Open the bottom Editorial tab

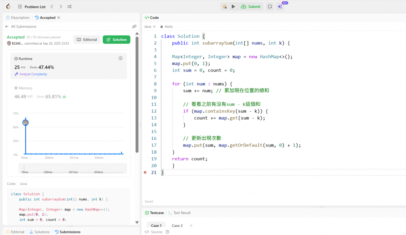tap(15, 232)
